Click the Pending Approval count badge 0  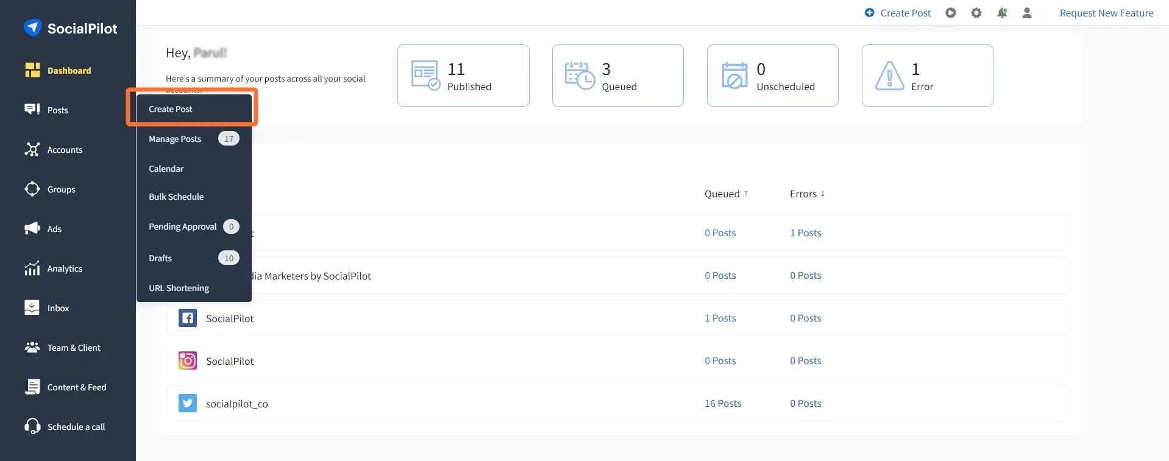231,227
